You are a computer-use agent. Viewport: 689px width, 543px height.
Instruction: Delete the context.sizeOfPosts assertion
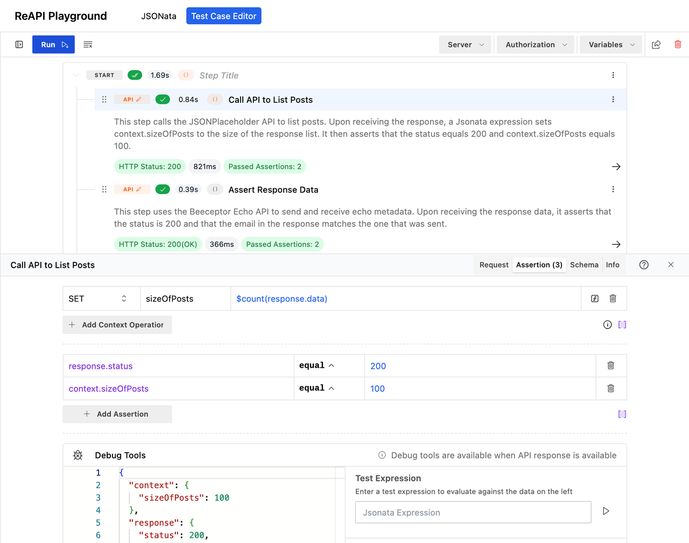click(611, 388)
